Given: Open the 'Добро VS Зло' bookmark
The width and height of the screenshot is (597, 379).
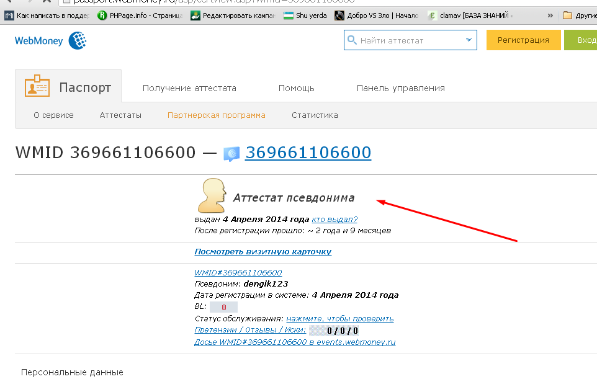Looking at the screenshot, I should 376,16.
